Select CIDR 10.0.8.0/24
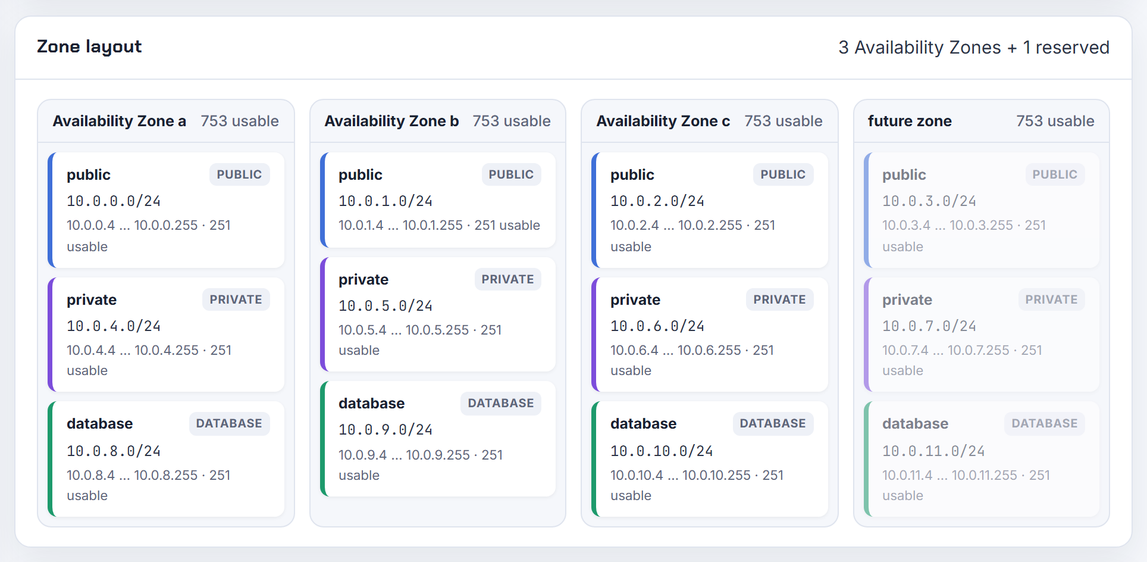Viewport: 1147px width, 562px height. tap(114, 451)
